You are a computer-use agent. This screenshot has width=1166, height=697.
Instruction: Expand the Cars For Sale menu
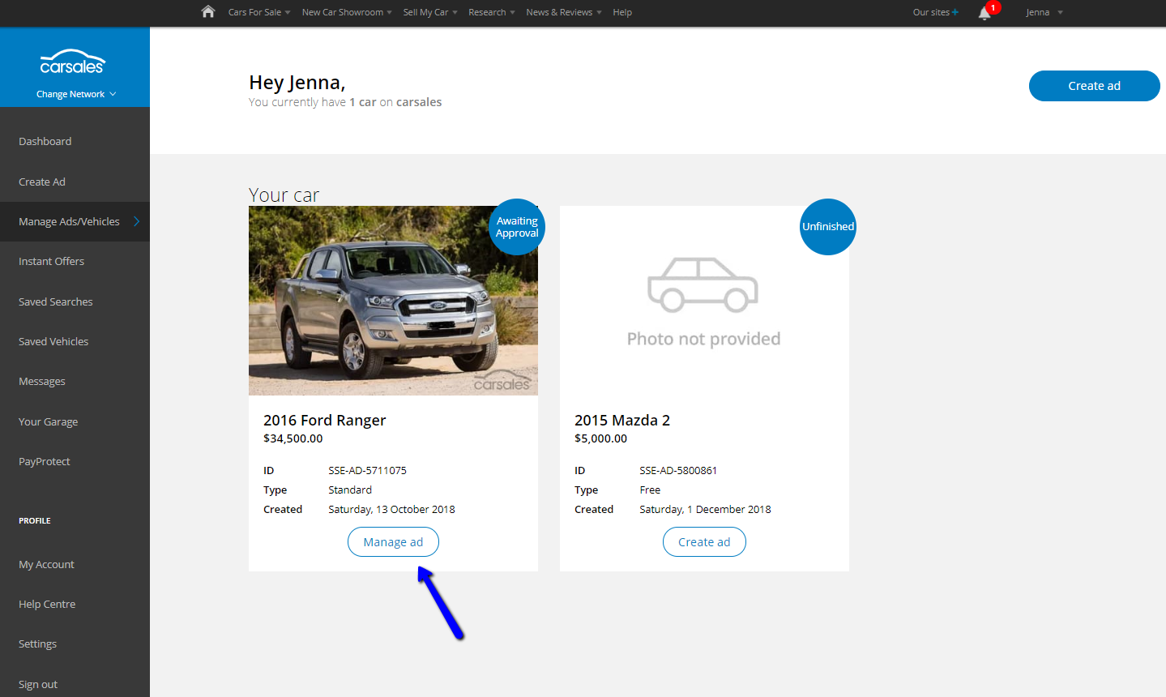pos(259,12)
